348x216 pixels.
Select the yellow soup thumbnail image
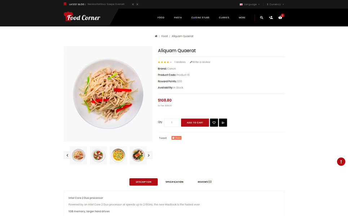(x=118, y=155)
